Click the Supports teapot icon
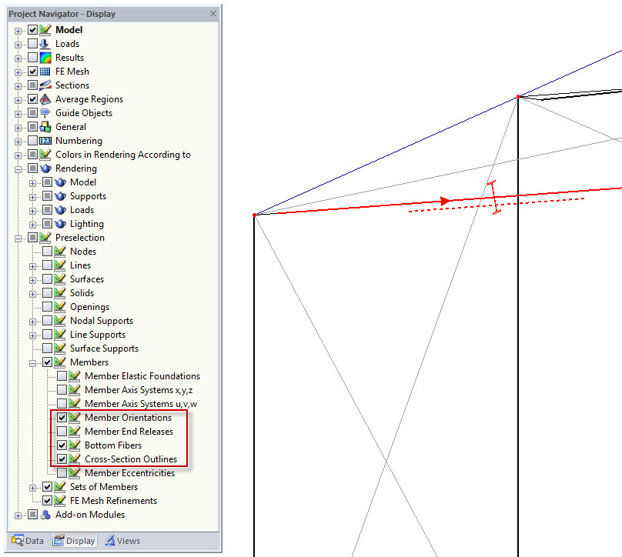Viewport: 622px width, 557px height. pos(60,196)
